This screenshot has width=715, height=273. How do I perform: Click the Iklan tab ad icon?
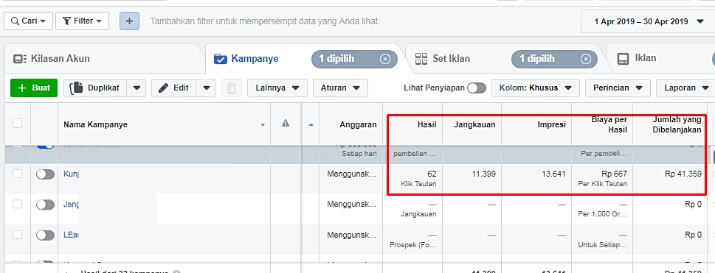623,59
